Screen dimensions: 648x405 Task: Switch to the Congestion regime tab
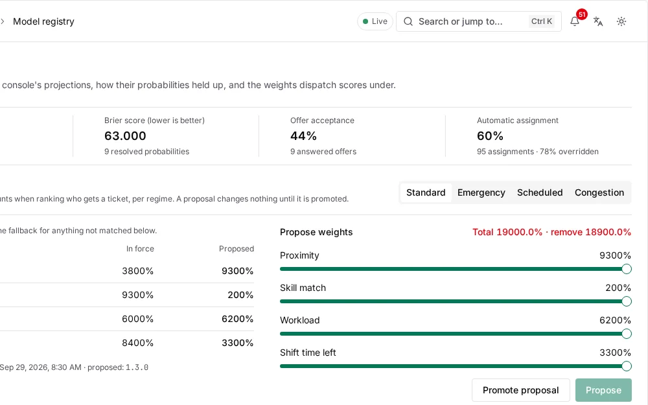pyautogui.click(x=599, y=192)
